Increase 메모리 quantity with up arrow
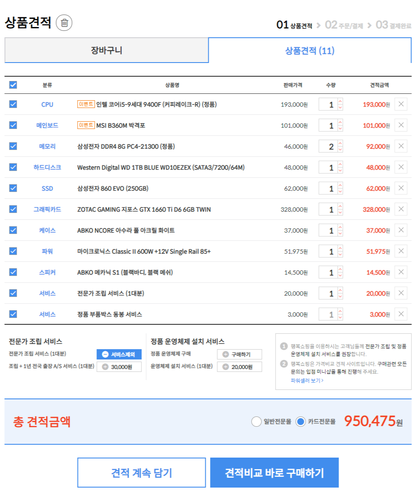The height and width of the screenshot is (500, 417). pyautogui.click(x=340, y=144)
